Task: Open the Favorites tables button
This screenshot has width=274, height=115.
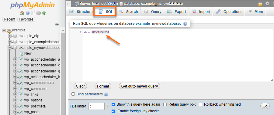Action: click(x=26, y=19)
